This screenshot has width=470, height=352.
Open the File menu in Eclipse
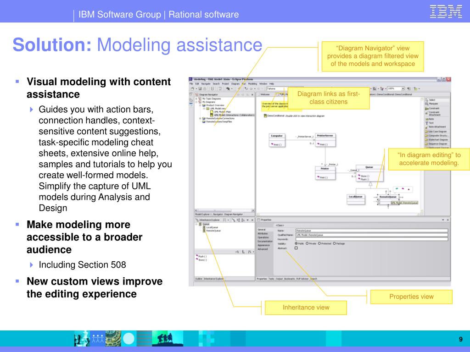click(x=191, y=84)
